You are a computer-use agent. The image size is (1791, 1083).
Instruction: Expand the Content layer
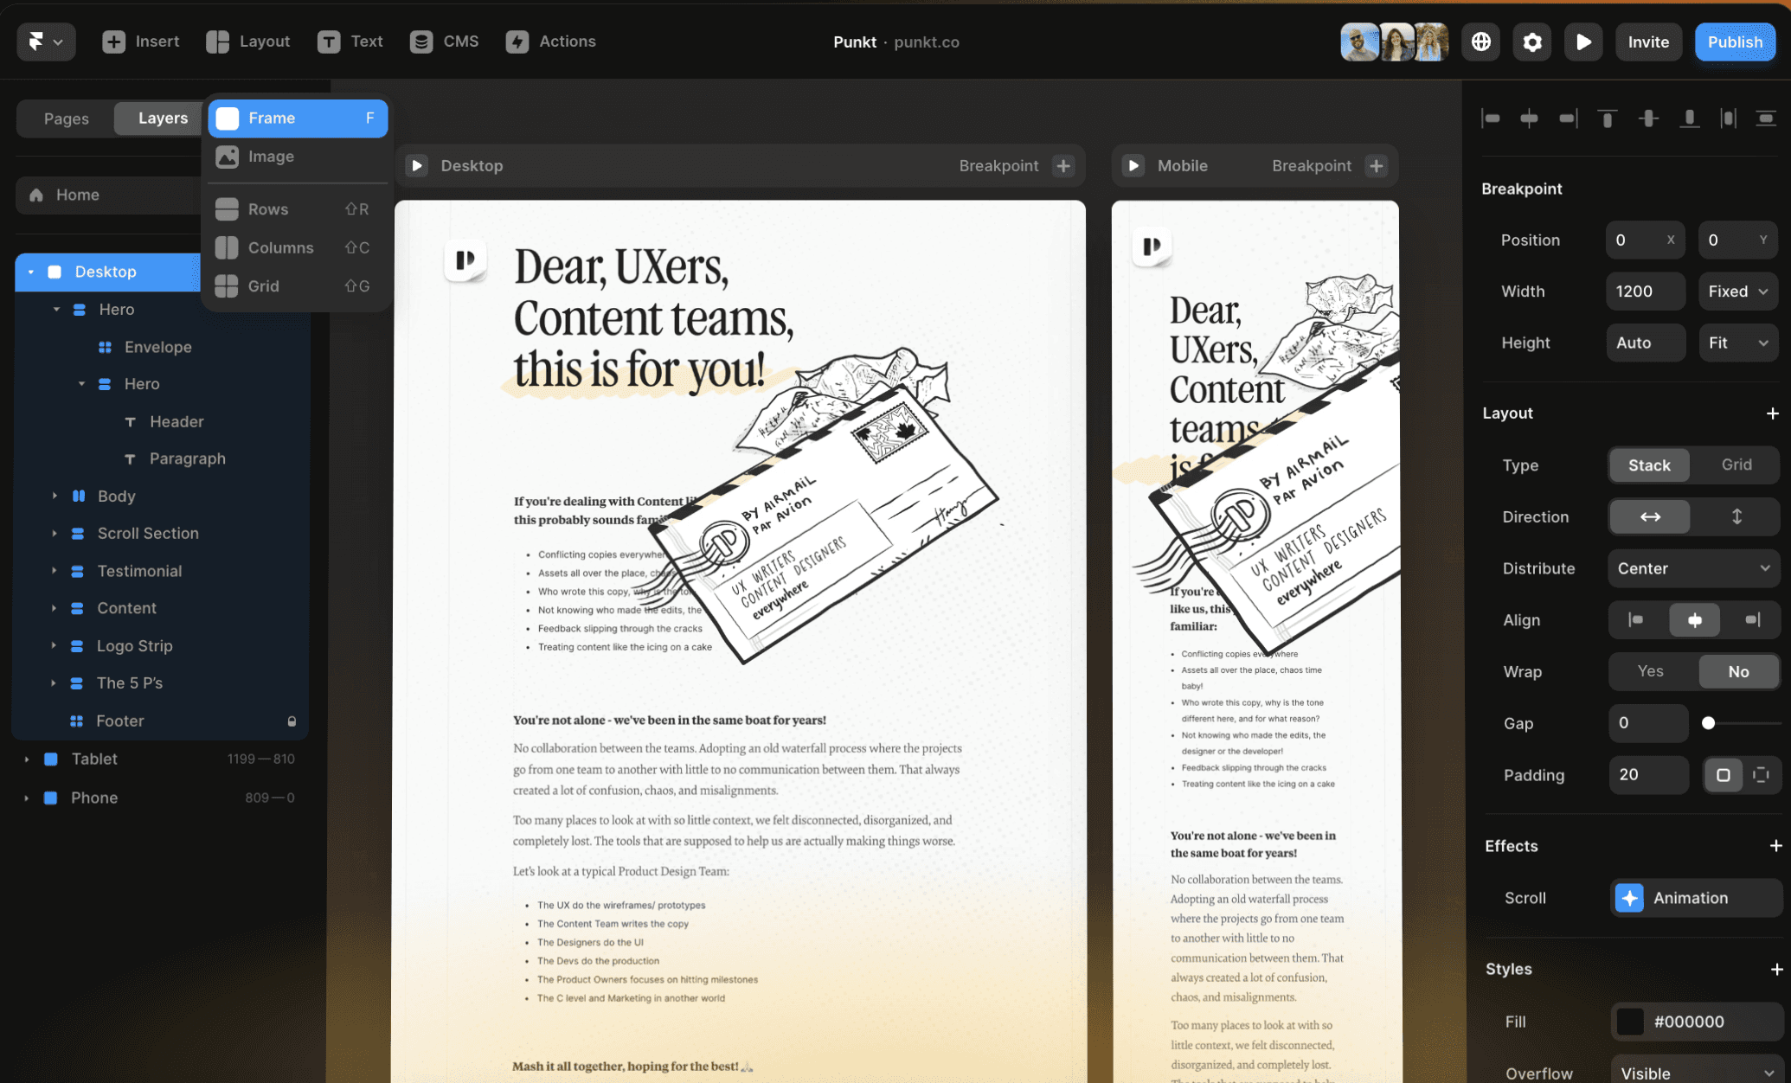tap(54, 608)
